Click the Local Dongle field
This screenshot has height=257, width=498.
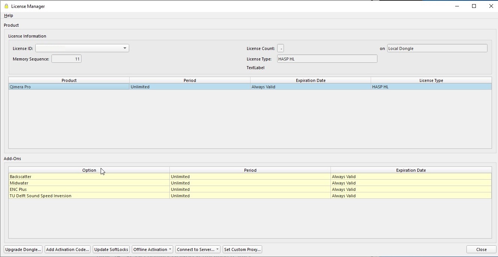coord(437,48)
